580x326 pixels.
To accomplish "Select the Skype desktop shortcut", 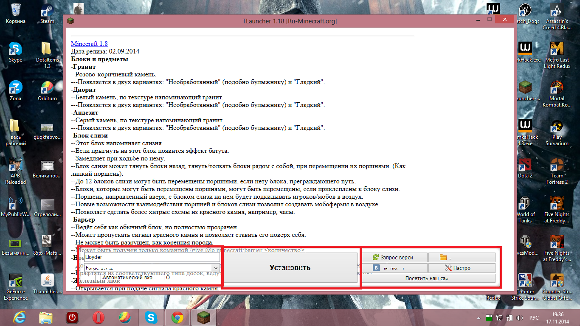I will (x=16, y=52).
